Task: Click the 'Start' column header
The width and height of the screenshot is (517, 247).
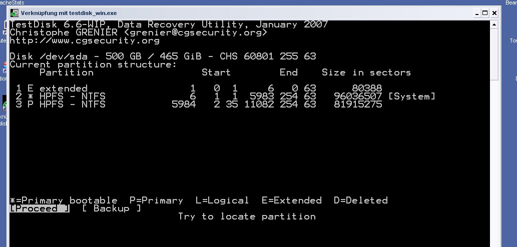Action: pyautogui.click(x=216, y=72)
